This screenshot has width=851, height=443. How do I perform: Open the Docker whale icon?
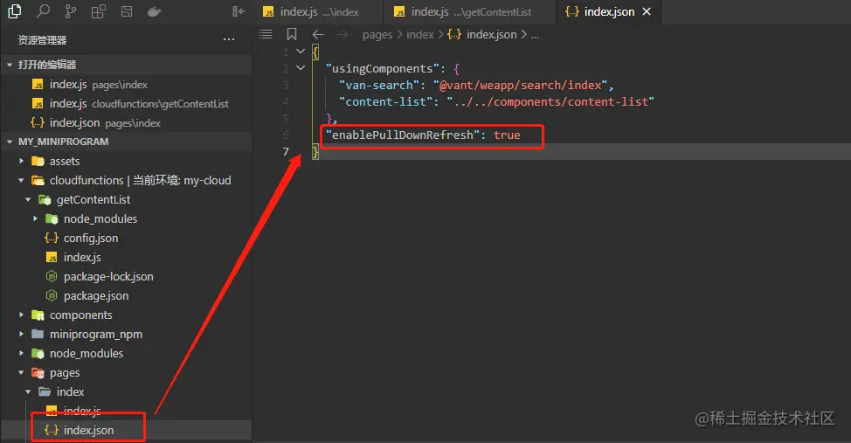(x=155, y=11)
